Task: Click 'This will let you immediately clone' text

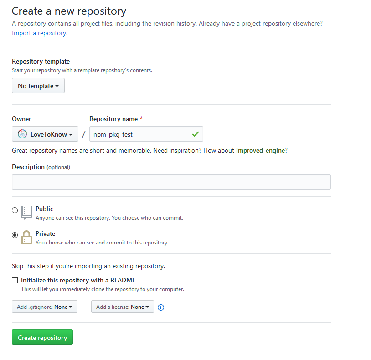Action: pos(103,289)
